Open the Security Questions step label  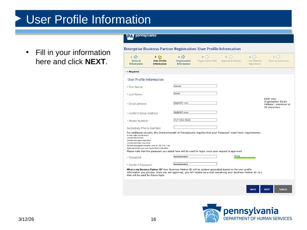tap(279, 61)
